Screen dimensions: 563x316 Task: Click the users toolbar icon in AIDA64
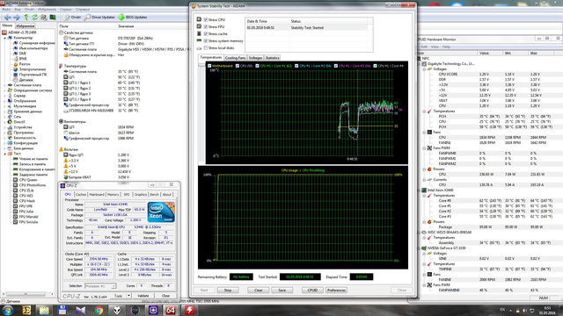click(x=43, y=18)
